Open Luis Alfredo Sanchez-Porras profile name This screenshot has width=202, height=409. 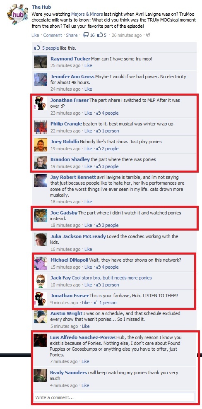tap(83, 337)
